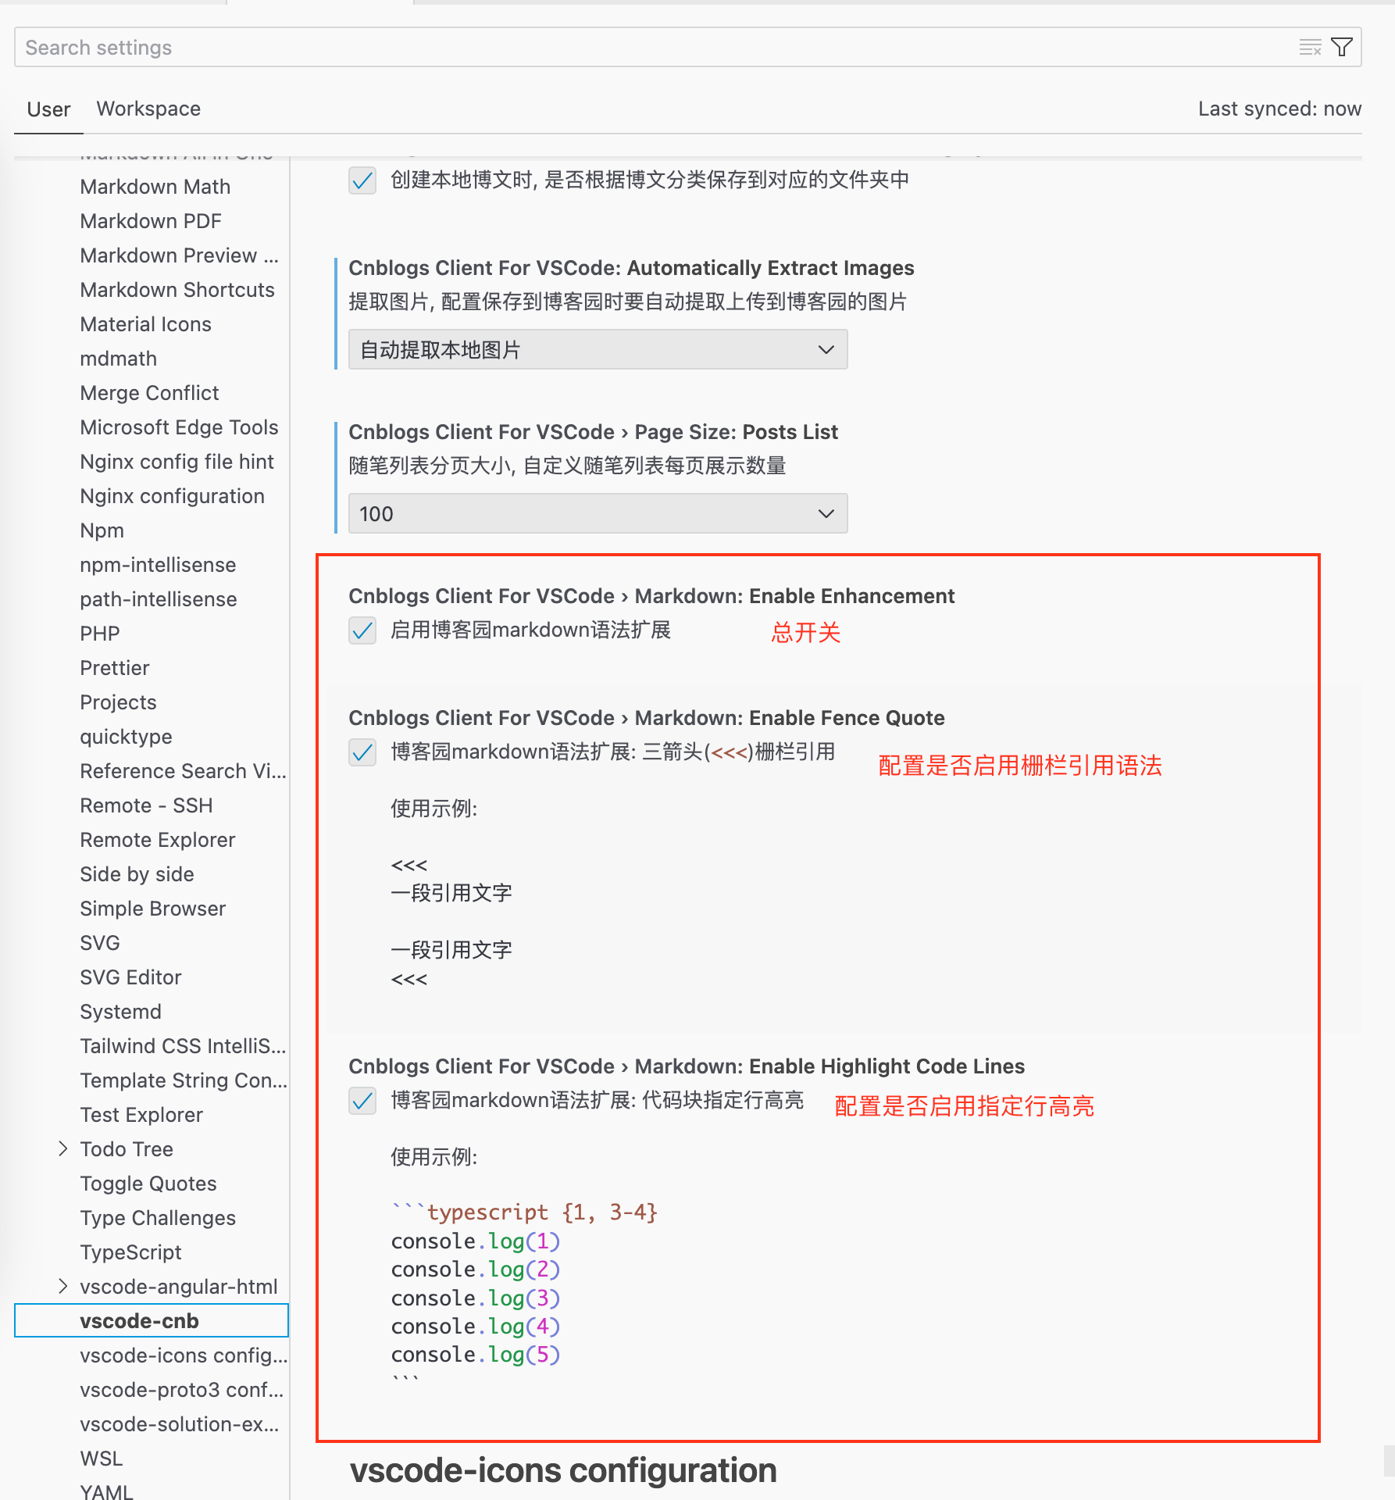
Task: Select Markdown Shortcuts in settings tree
Action: 177,290
